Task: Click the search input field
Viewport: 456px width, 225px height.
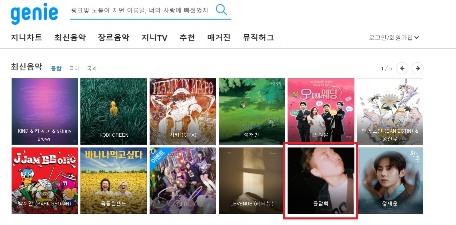Action: pyautogui.click(x=142, y=11)
